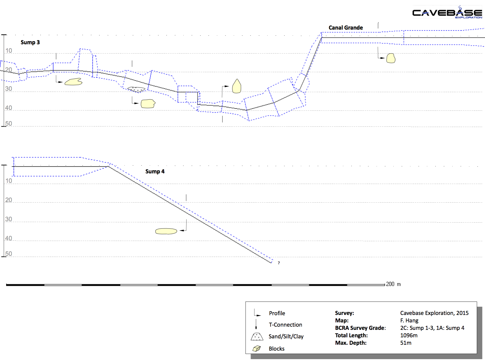Select the flat oval profile beside Sump 4

[x=166, y=231]
